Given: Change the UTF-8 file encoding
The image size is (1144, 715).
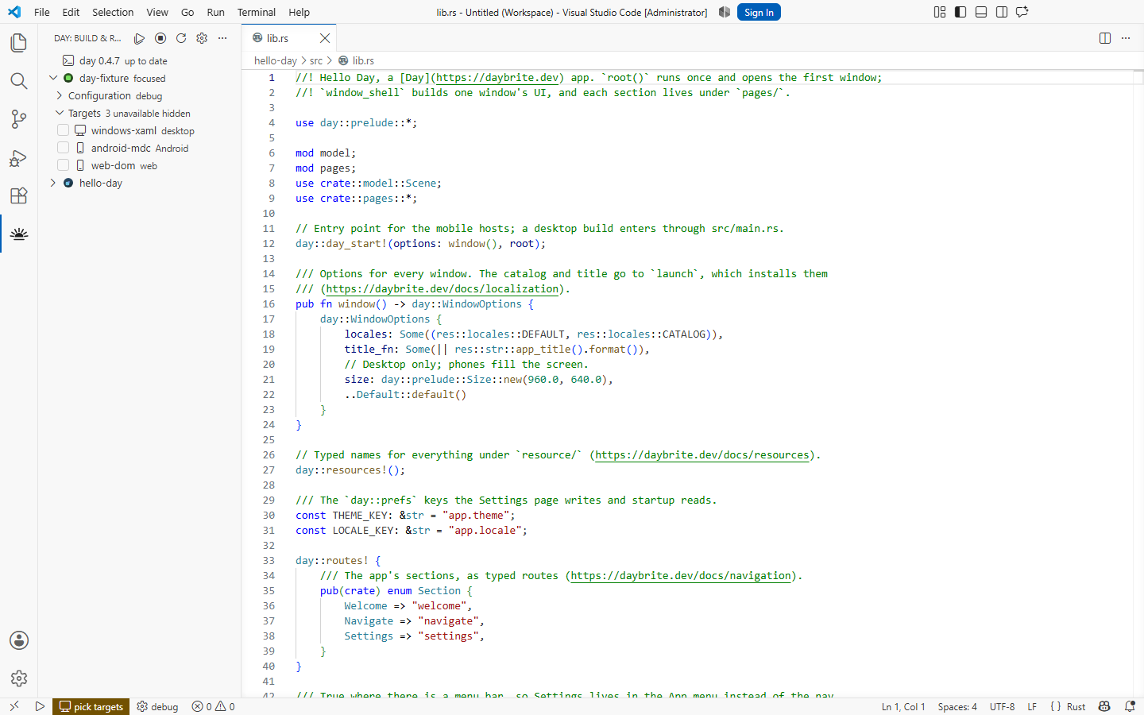Looking at the screenshot, I should tap(1002, 706).
